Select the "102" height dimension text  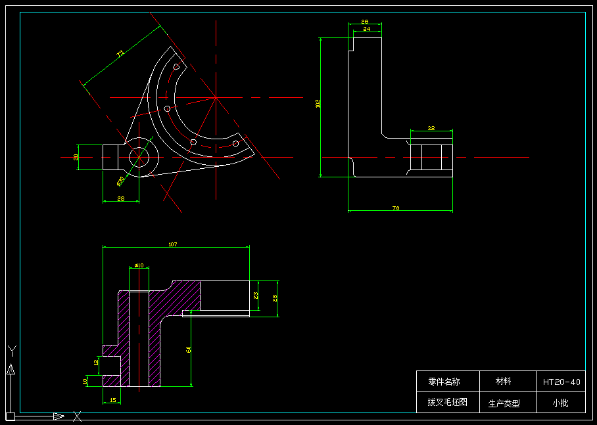pyautogui.click(x=318, y=104)
